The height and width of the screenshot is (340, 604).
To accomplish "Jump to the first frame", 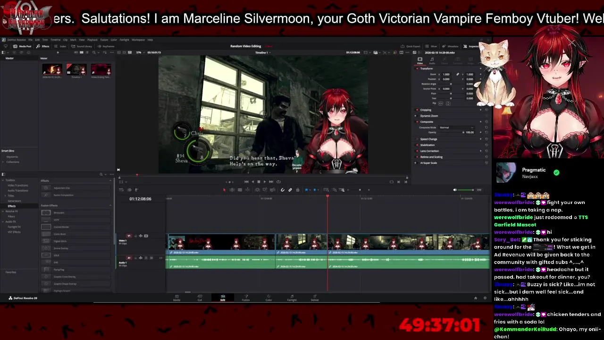I will click(x=246, y=182).
